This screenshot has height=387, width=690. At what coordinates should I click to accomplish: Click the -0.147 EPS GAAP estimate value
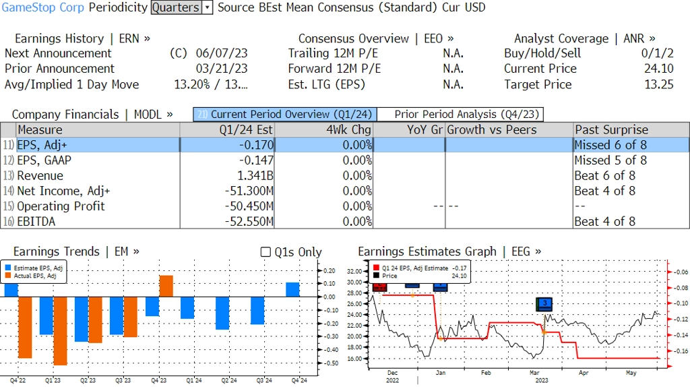pyautogui.click(x=256, y=160)
